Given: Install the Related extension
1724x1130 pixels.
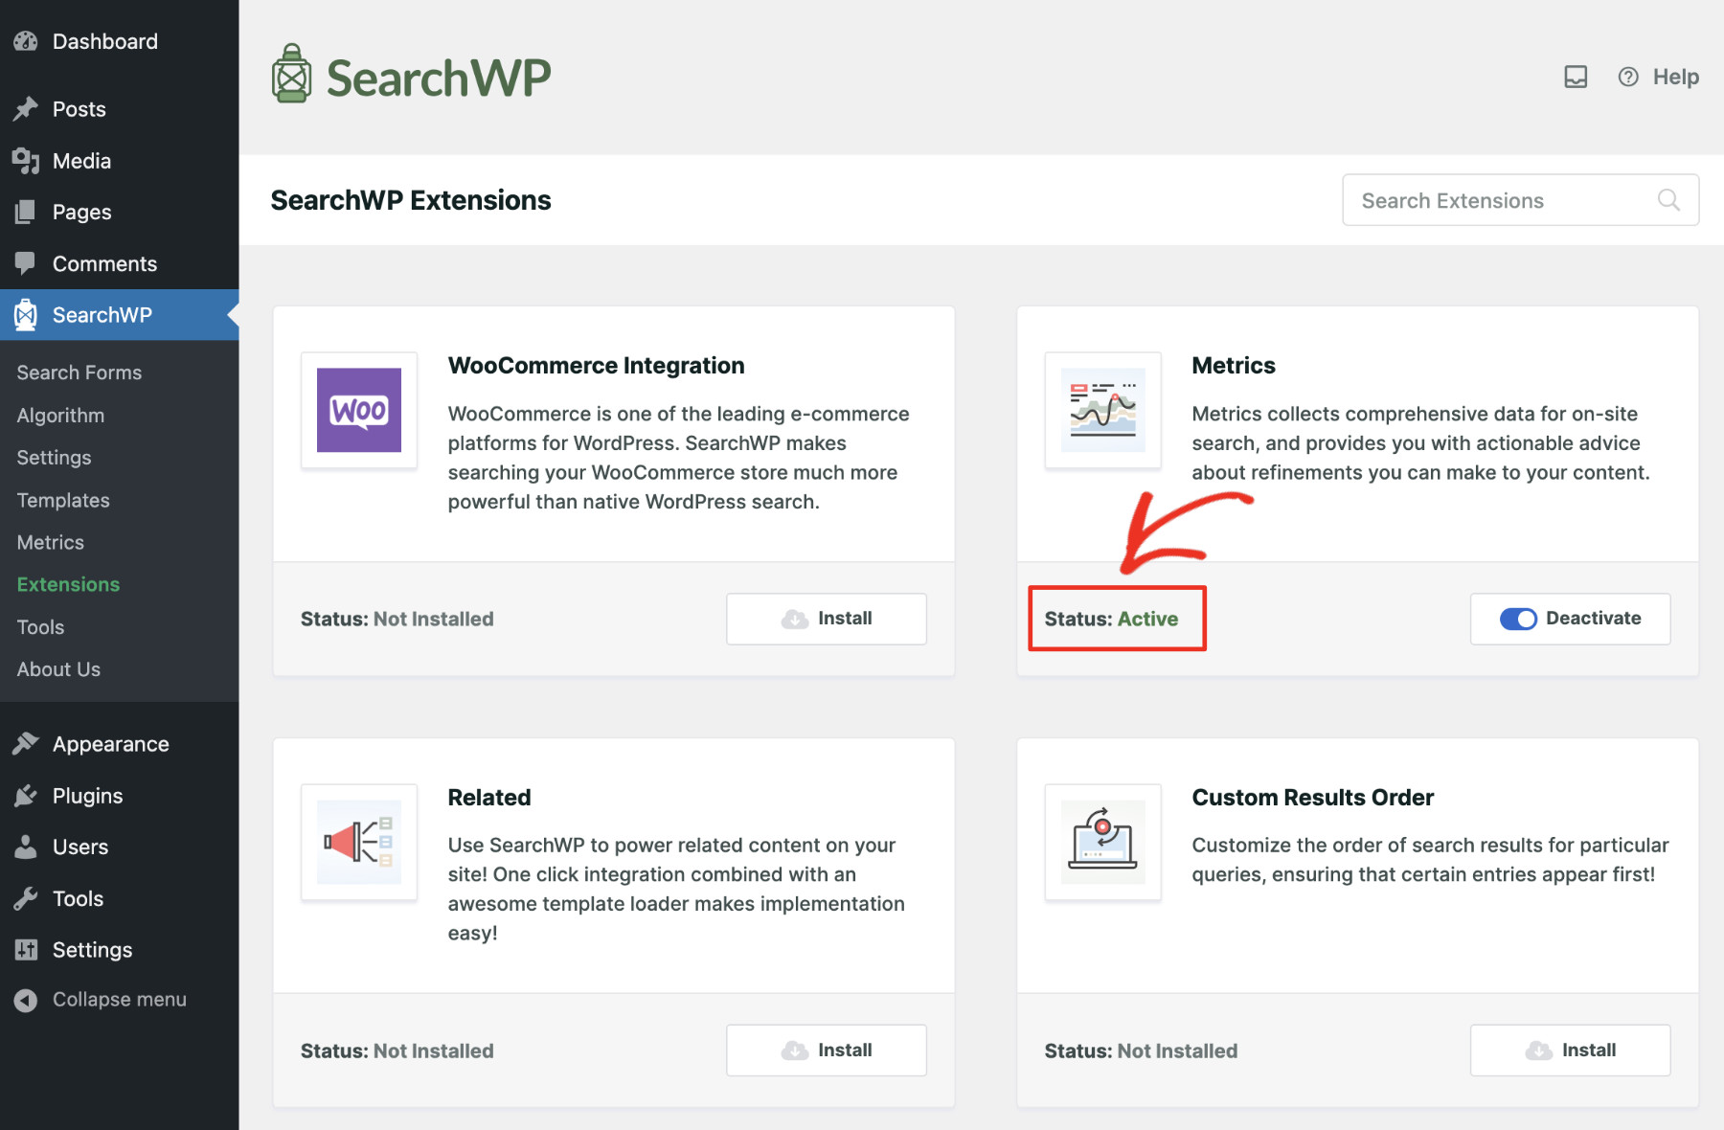Looking at the screenshot, I should click(827, 1051).
